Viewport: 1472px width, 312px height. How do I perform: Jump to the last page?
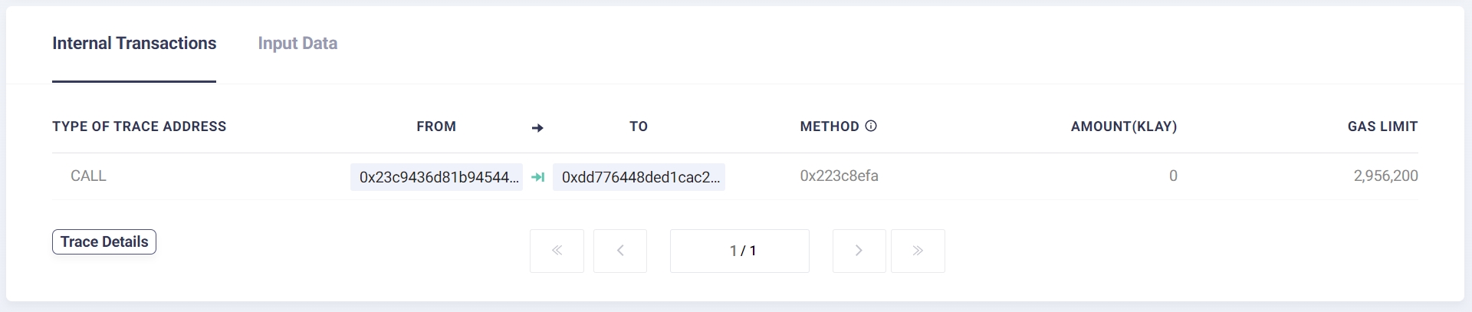click(918, 251)
